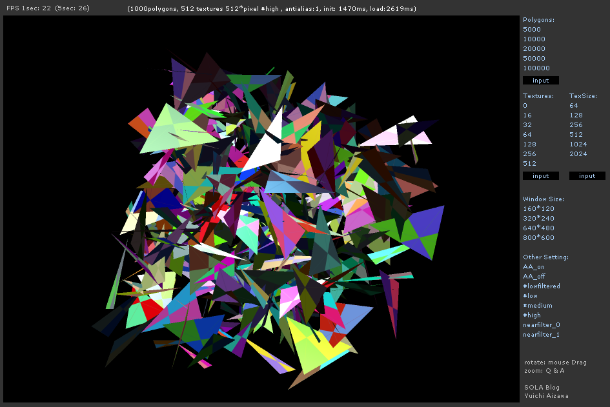Click the Window Size: heading
Screen dimensions: 610x407
point(544,199)
